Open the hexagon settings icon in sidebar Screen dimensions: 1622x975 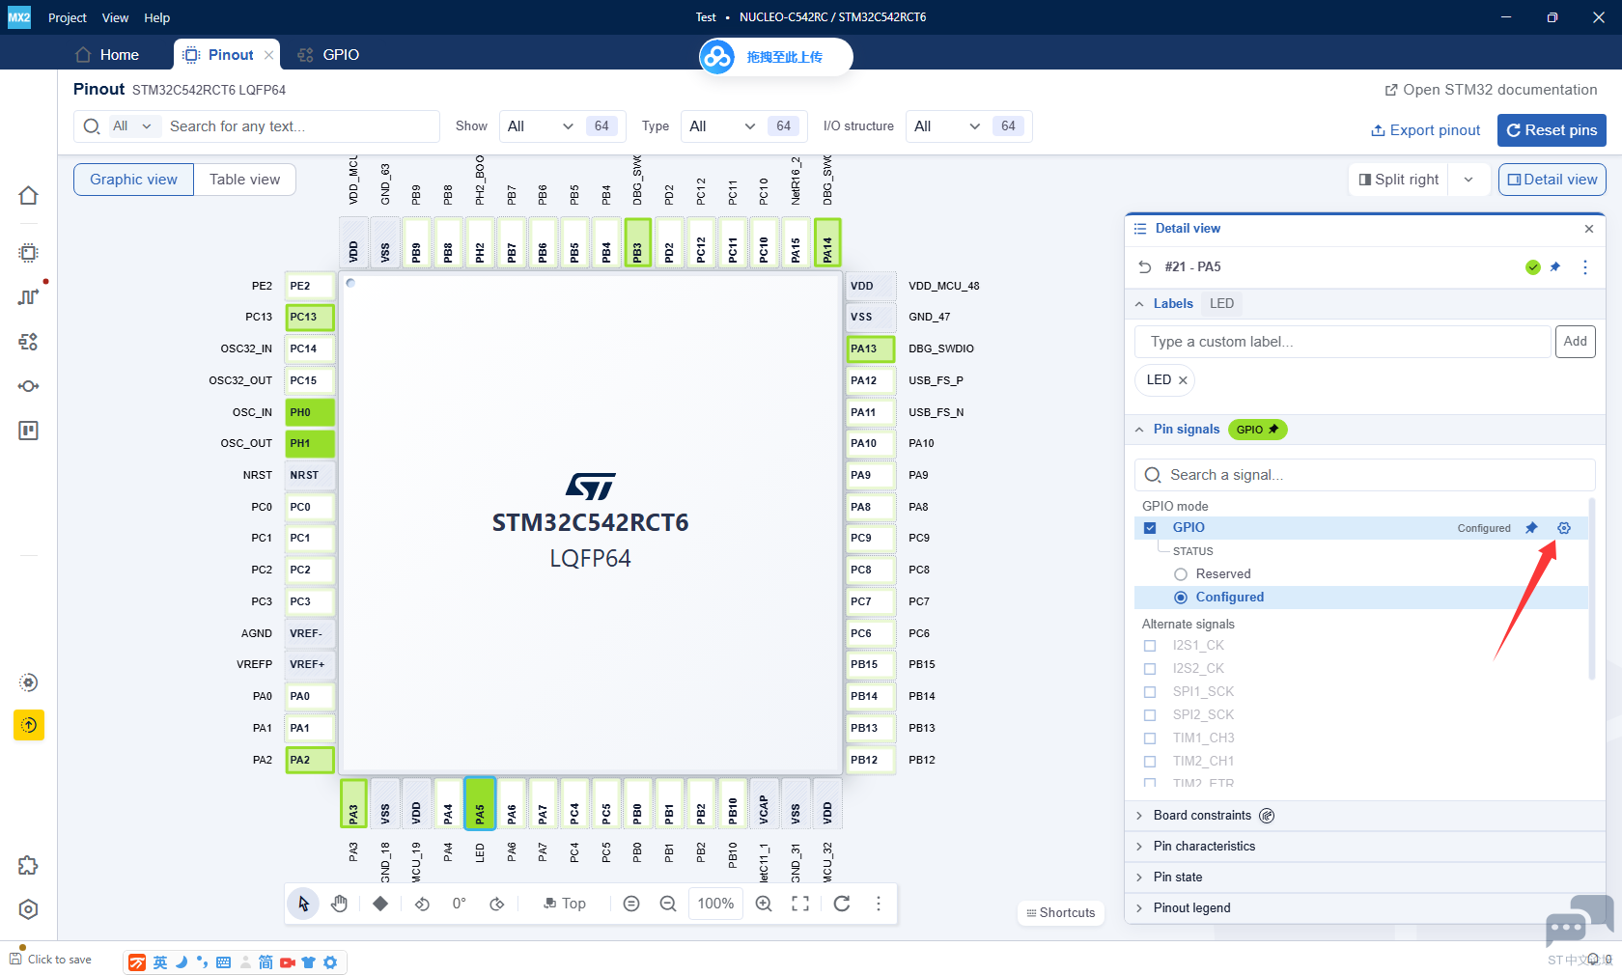(29, 909)
